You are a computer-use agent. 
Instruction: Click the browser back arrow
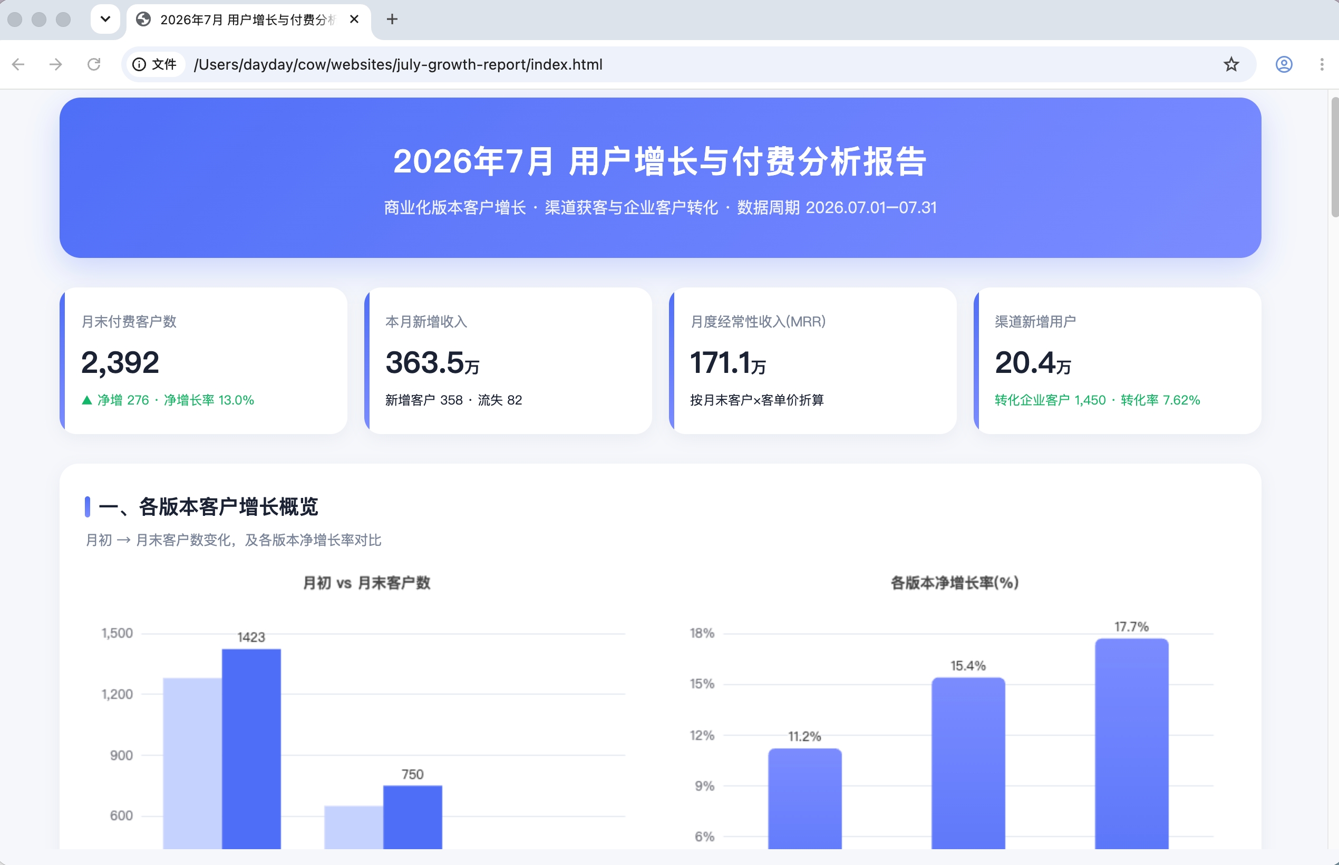pyautogui.click(x=18, y=64)
